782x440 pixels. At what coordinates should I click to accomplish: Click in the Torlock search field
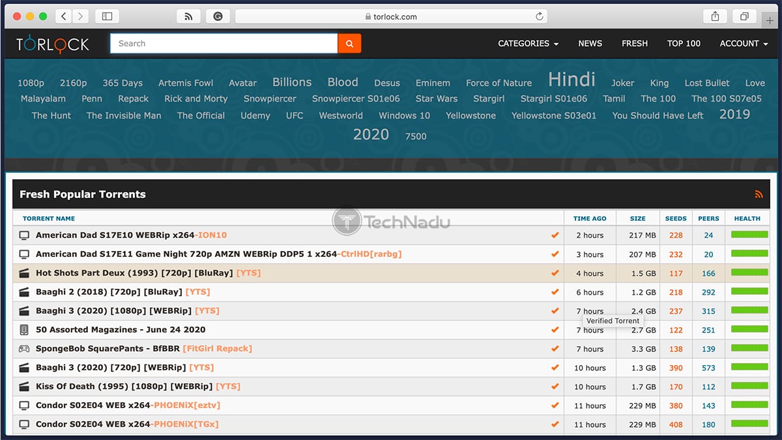pos(224,44)
